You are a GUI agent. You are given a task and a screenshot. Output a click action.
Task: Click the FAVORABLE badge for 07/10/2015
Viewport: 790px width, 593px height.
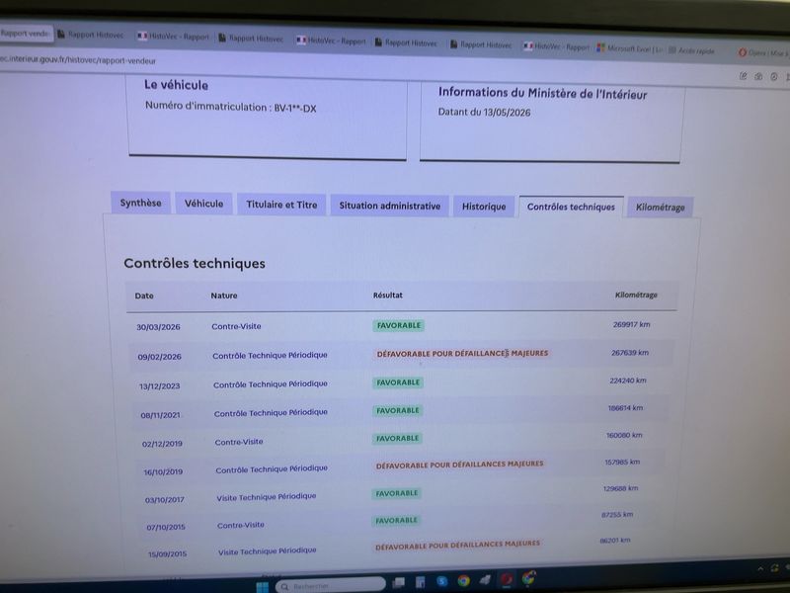click(396, 521)
